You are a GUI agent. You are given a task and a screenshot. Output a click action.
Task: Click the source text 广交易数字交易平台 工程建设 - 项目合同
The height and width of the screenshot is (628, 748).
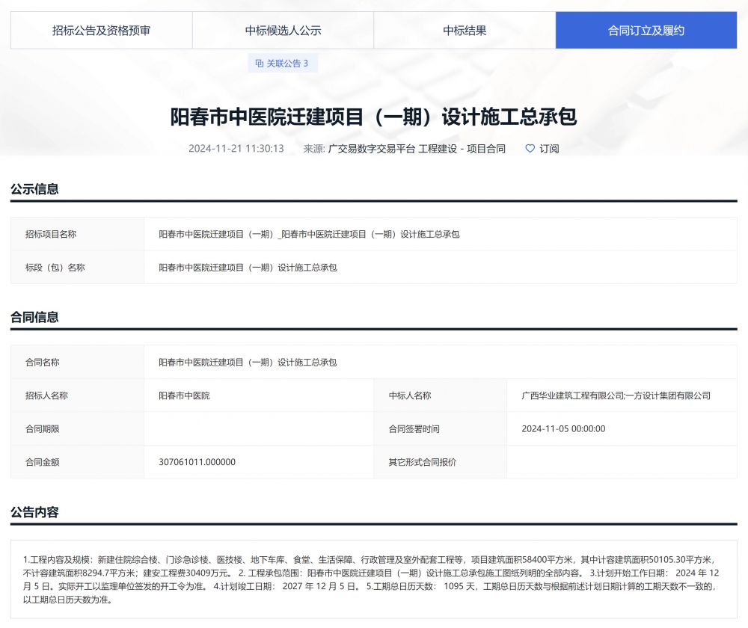coord(417,149)
